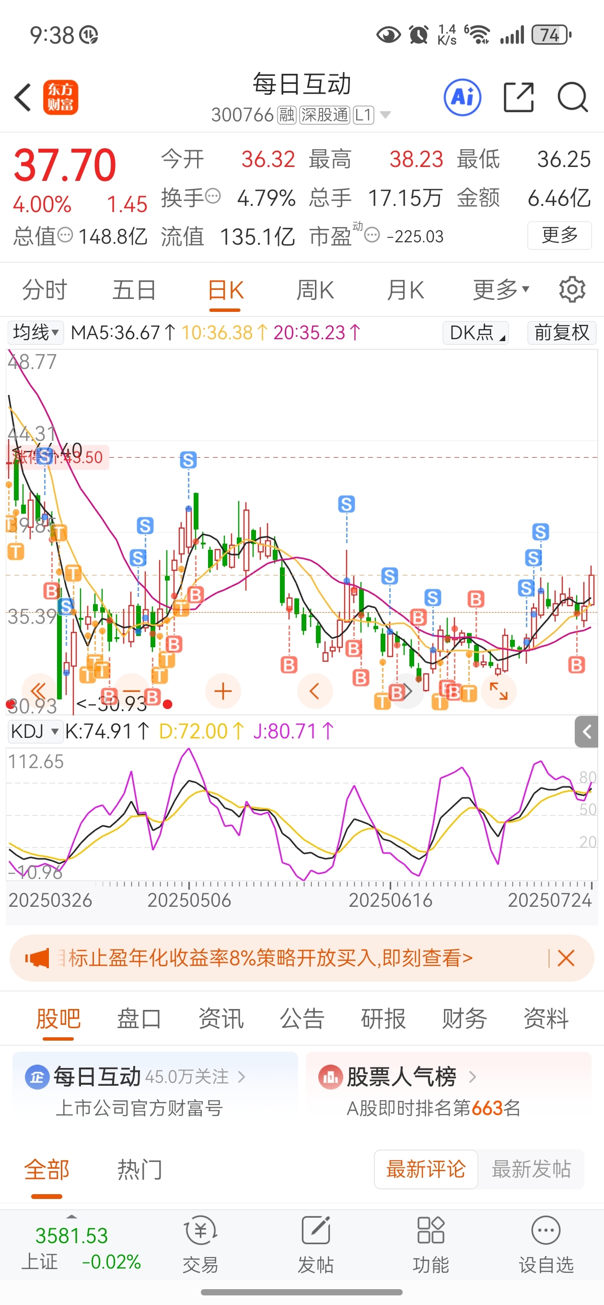Viewport: 604px width, 1305px height.
Task: Tap the L1 level badge
Action: [x=363, y=115]
